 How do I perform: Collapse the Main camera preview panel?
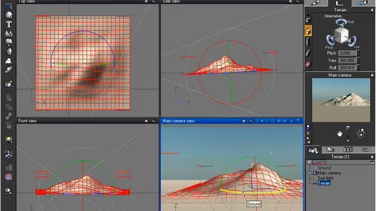click(372, 75)
